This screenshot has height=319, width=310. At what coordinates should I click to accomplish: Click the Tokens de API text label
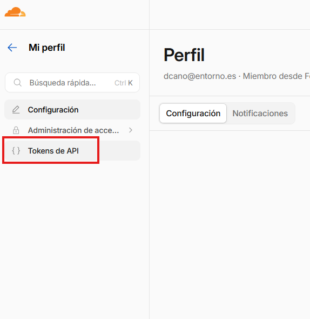click(x=53, y=151)
